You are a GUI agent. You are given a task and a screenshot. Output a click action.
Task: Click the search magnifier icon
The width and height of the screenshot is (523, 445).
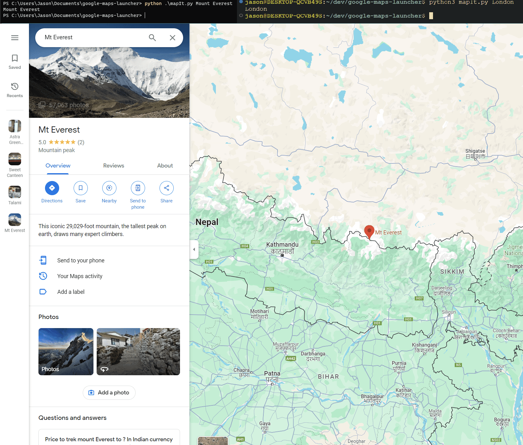point(152,38)
